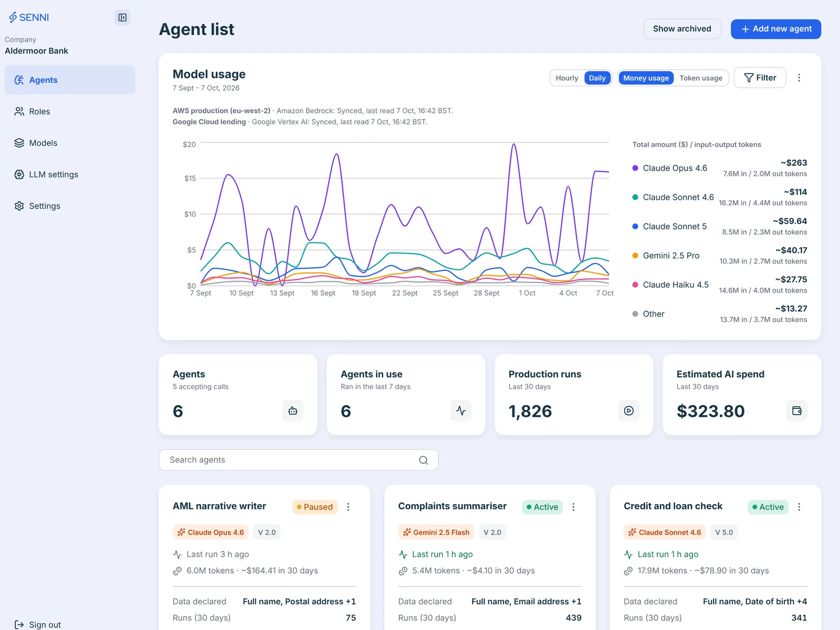Sign out of the account

[38, 624]
